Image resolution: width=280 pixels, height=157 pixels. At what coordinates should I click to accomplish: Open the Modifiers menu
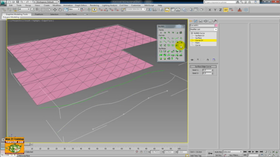pos(57,6)
